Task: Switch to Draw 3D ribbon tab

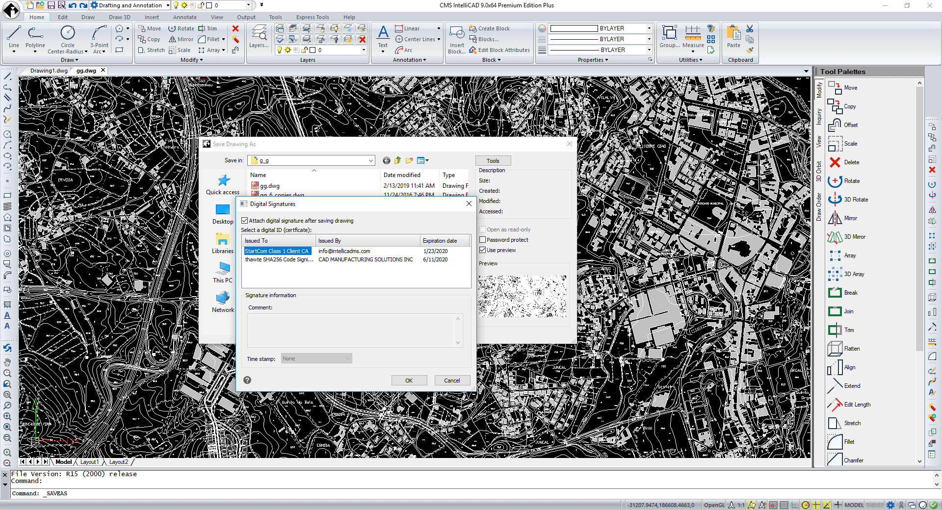Action: pos(119,17)
